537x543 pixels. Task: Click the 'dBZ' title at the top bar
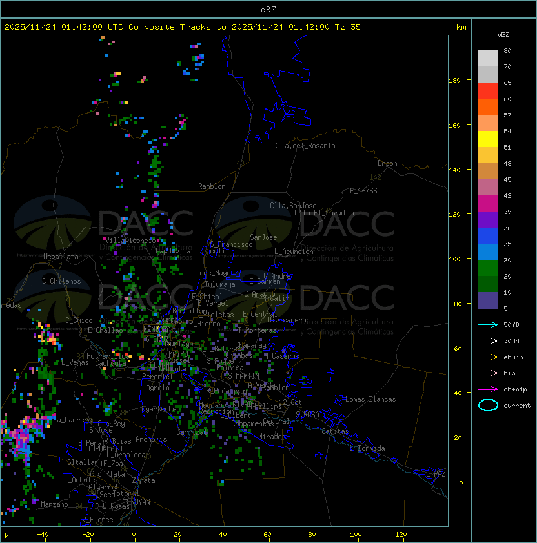268,9
